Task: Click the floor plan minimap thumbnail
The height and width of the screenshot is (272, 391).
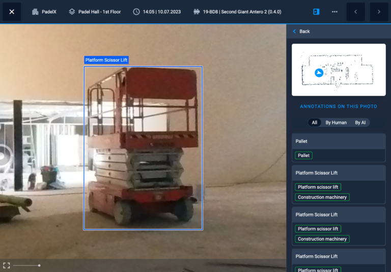Action: click(338, 70)
